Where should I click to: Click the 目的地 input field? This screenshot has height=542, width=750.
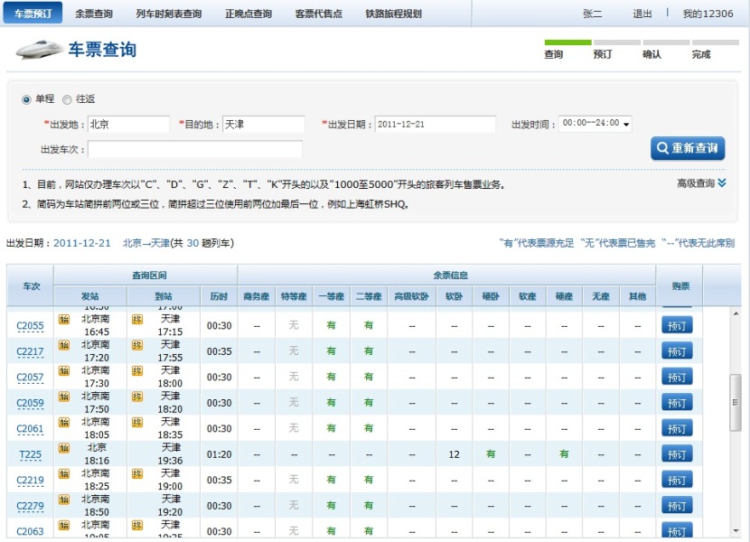[264, 125]
